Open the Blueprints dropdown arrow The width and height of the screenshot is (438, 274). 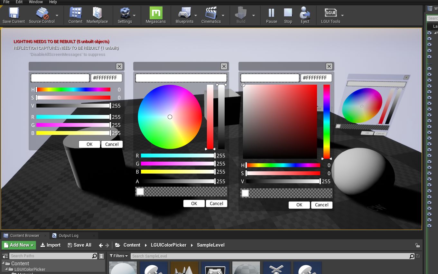[x=195, y=15]
